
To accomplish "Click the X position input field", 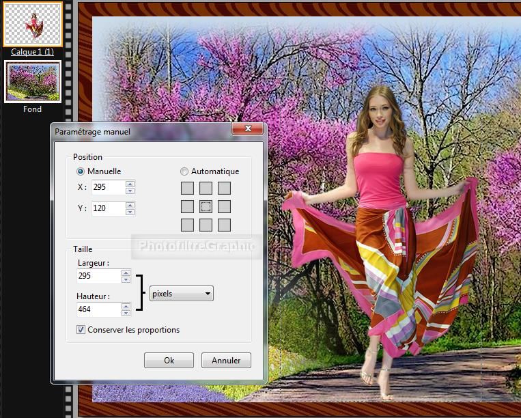I will pos(109,187).
